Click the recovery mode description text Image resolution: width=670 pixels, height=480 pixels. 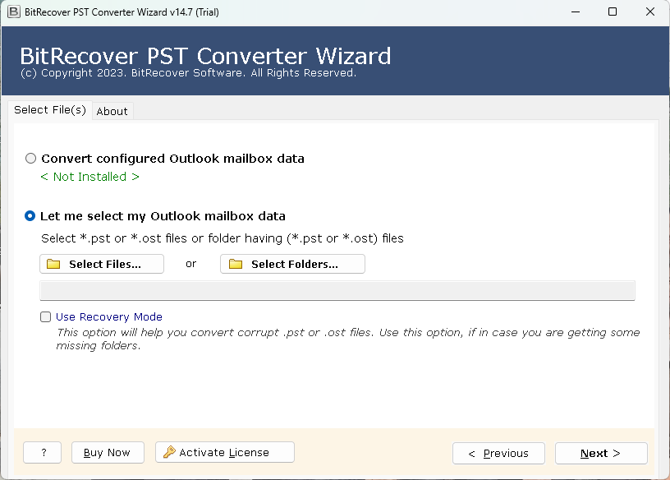pyautogui.click(x=348, y=339)
